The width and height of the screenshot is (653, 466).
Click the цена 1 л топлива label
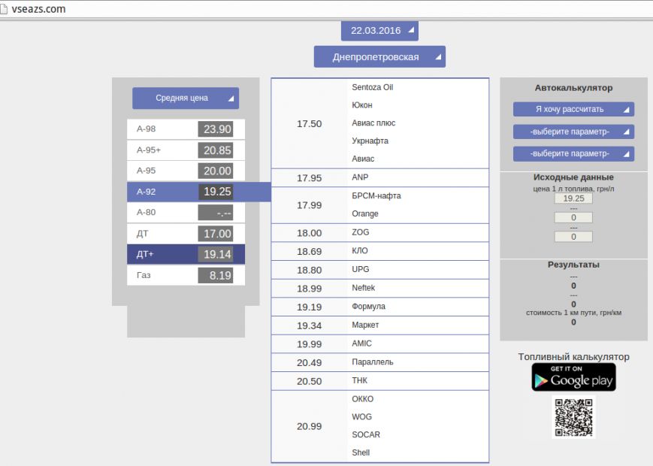[573, 189]
